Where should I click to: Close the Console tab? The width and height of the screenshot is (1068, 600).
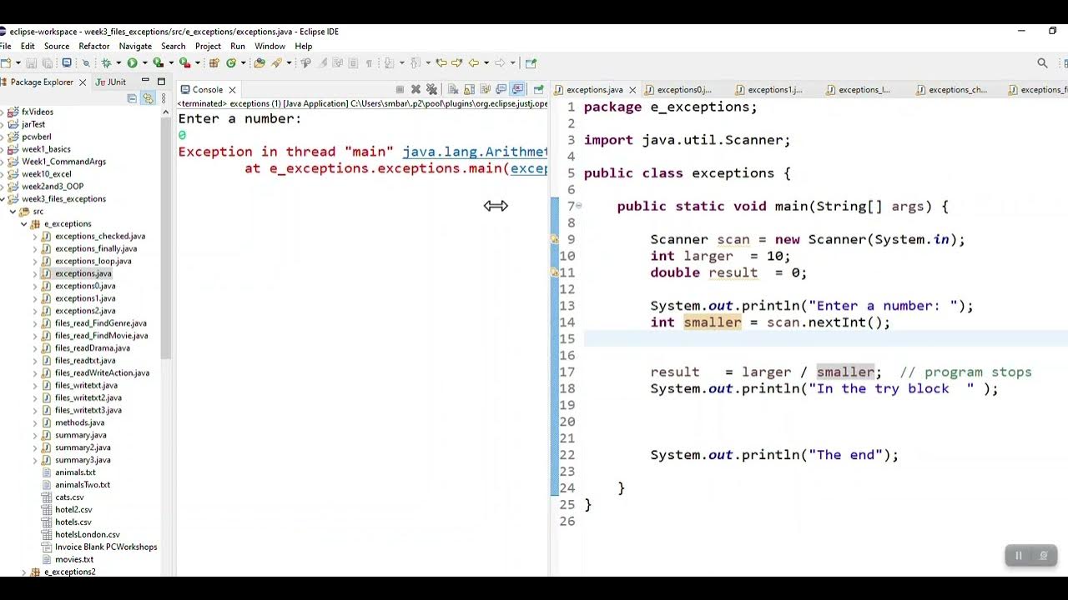232,90
